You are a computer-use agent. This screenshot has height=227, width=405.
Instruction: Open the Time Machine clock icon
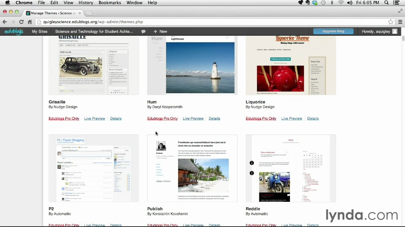point(323,3)
